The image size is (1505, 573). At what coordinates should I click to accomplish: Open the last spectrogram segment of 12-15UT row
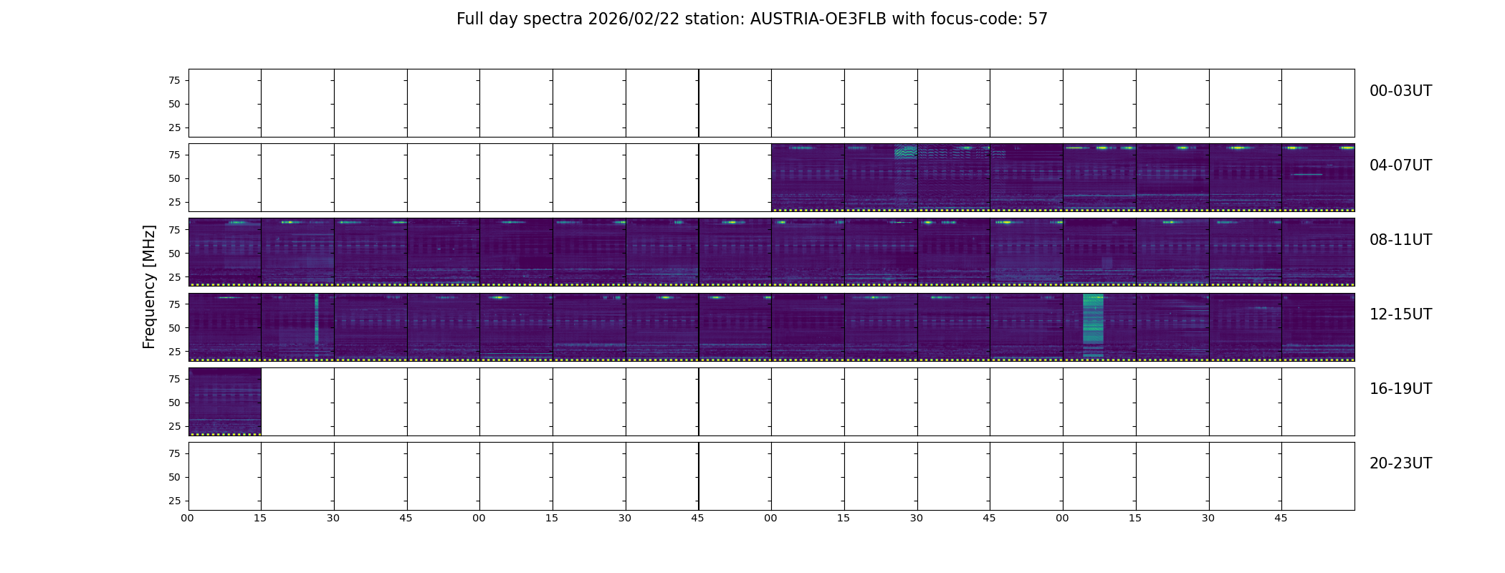[x=1318, y=327]
